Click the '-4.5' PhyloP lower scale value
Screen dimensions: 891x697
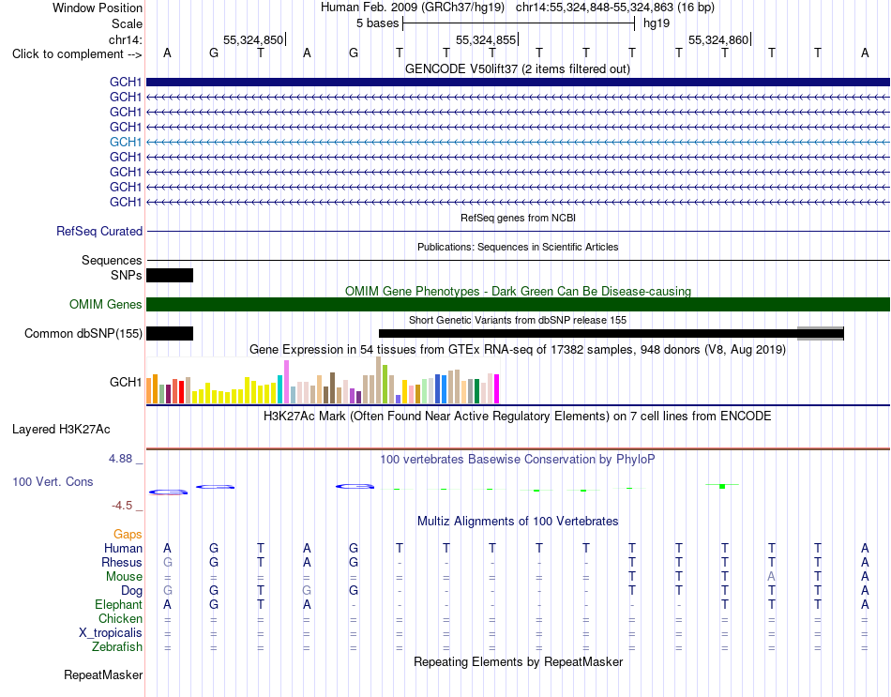point(122,506)
